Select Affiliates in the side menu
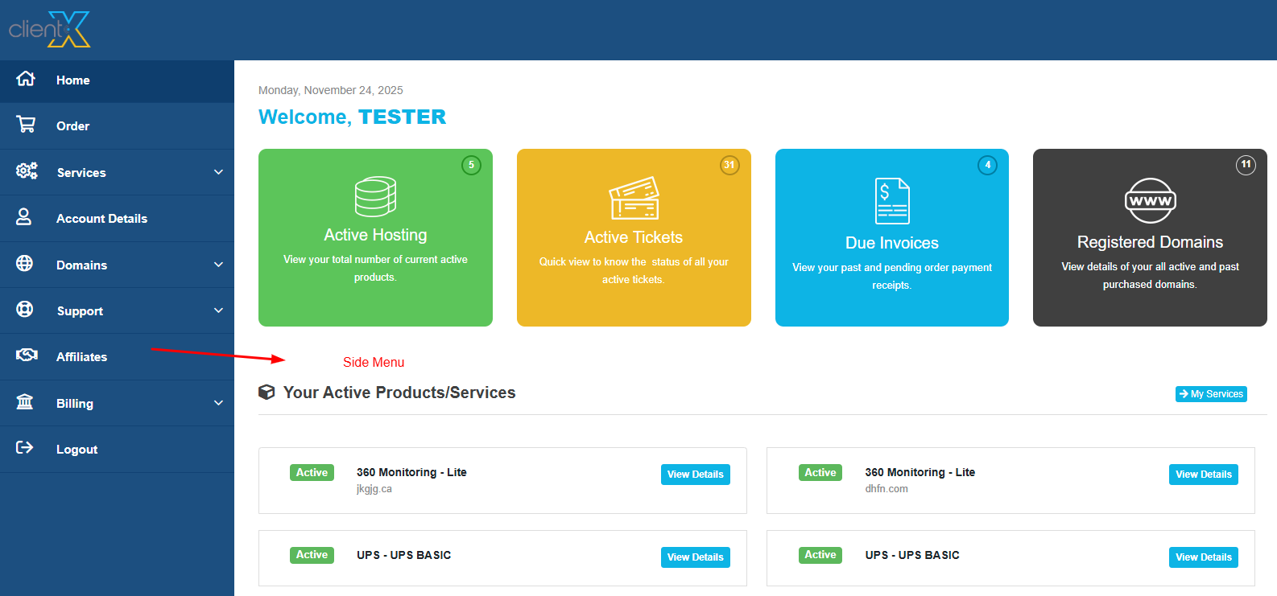The image size is (1277, 596). tap(81, 357)
